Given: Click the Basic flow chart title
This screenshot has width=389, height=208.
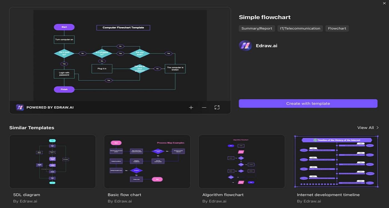Looking at the screenshot, I should pyautogui.click(x=124, y=195).
